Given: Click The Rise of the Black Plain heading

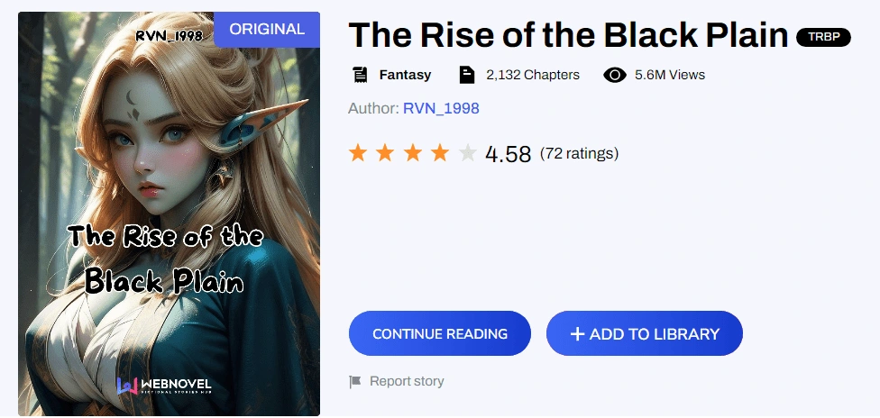Looking at the screenshot, I should click(x=568, y=35).
